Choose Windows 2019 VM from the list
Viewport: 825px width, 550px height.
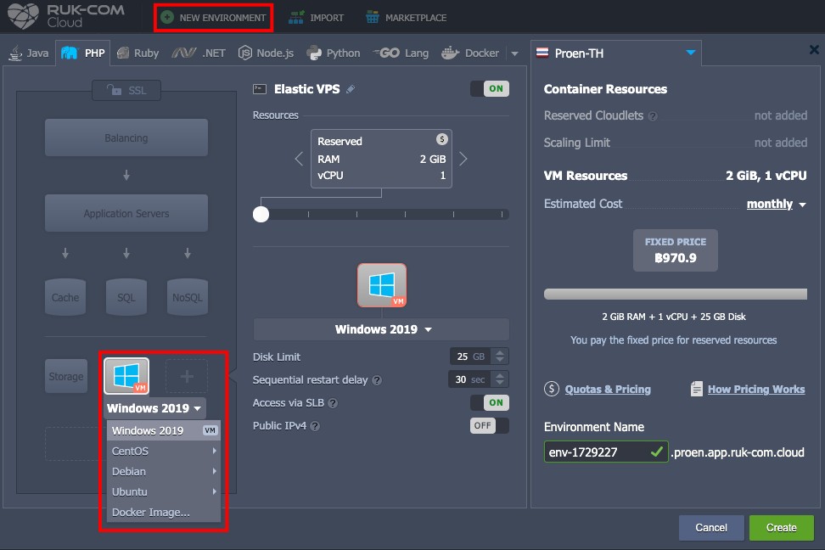164,430
